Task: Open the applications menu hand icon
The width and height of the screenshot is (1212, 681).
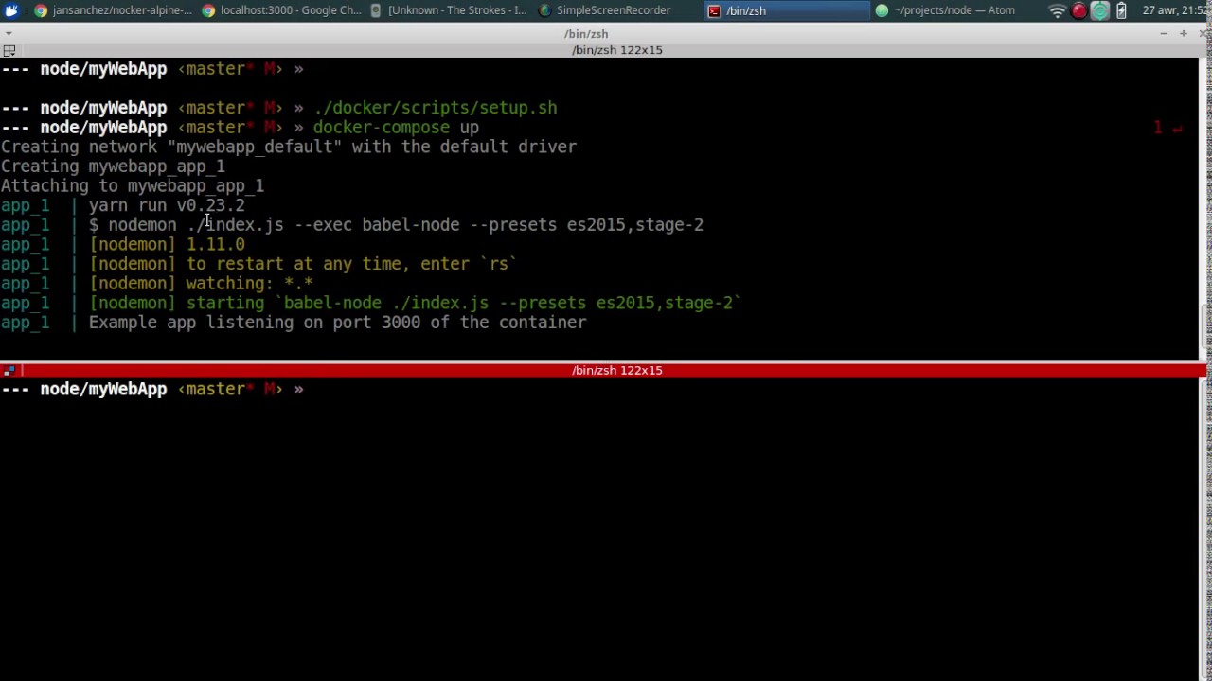Action: point(10,10)
